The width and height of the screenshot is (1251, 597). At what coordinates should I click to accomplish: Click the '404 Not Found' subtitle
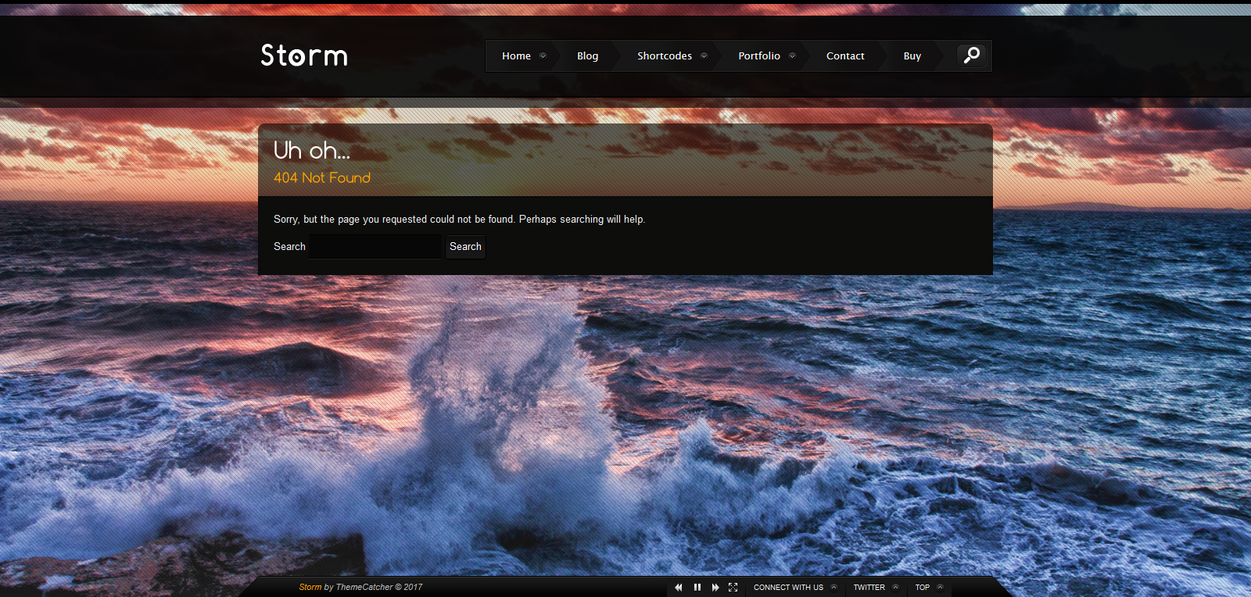322,177
